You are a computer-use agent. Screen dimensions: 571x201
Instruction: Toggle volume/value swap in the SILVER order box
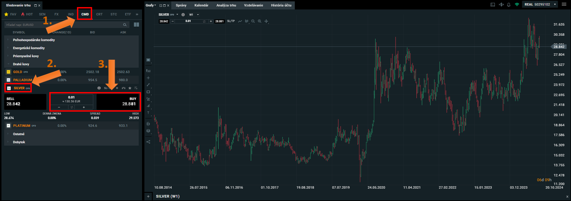point(72,107)
